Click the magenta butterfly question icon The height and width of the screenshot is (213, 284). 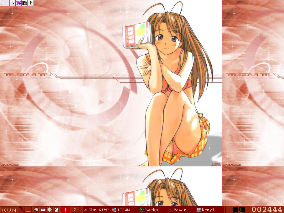click(19, 3)
